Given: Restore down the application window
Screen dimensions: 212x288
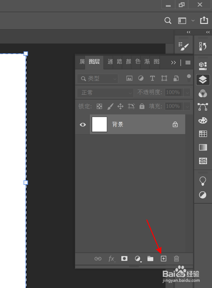Looking at the screenshot, I should pos(182,5).
